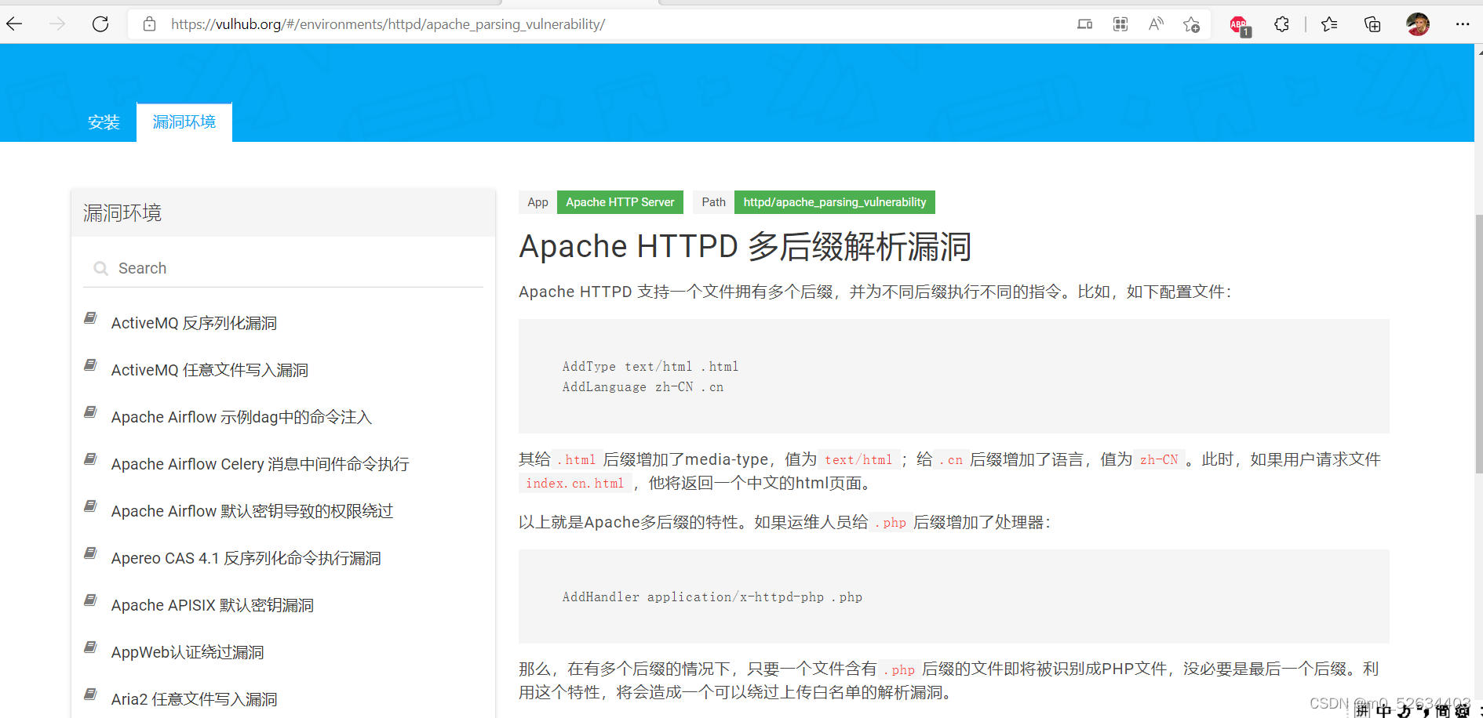Switch to the 安装 tab

pos(104,122)
